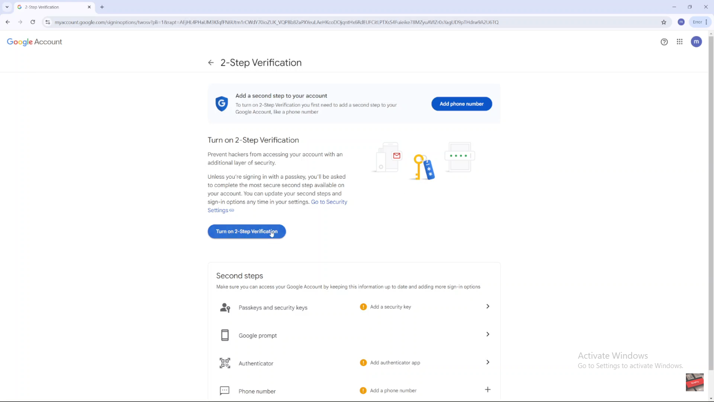
Task: Open the Google Account avatar menu
Action: tap(696, 42)
